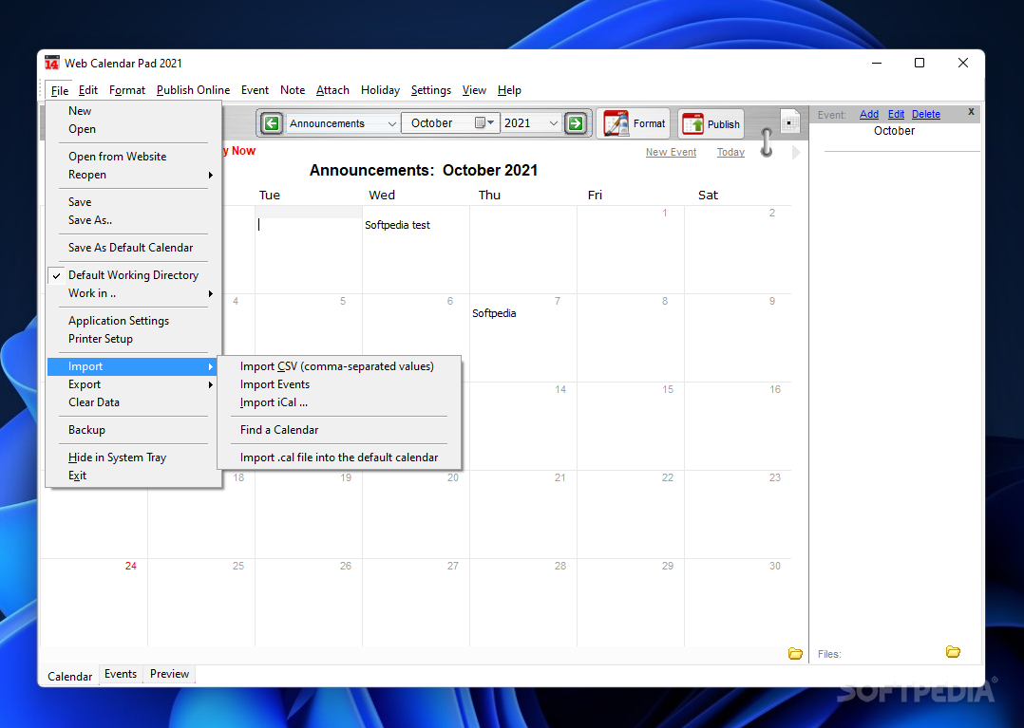Expand the 2021 year dropdown
Screen dimensions: 1024x728
[x=553, y=123]
